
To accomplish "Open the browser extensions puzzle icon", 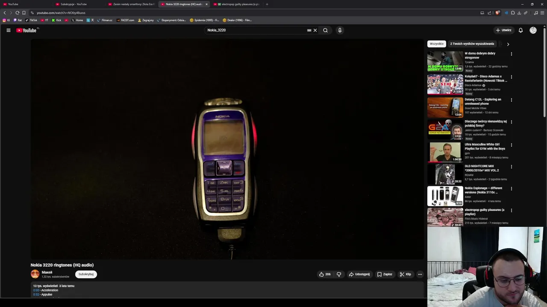I will click(513, 13).
